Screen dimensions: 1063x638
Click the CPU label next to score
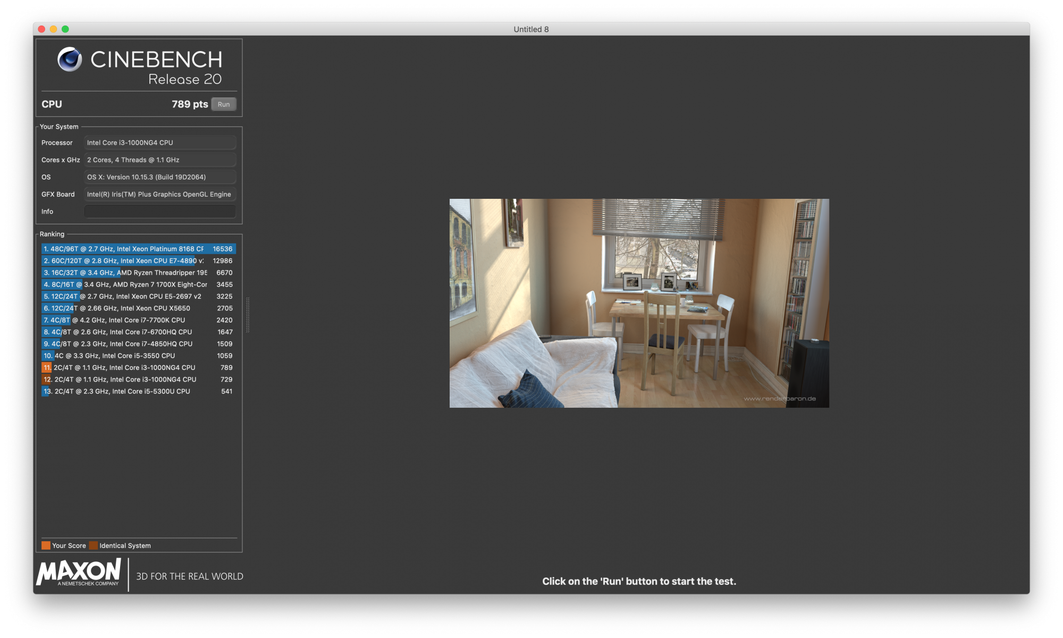click(x=52, y=104)
